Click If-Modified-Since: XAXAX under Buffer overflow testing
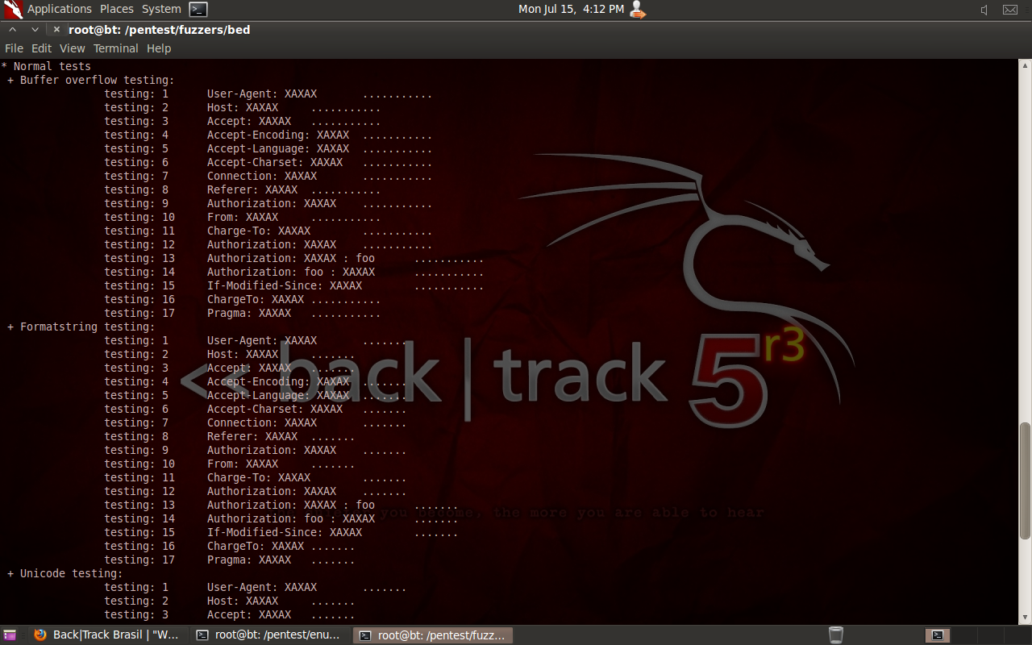Viewport: 1032px width, 645px height. 285,285
